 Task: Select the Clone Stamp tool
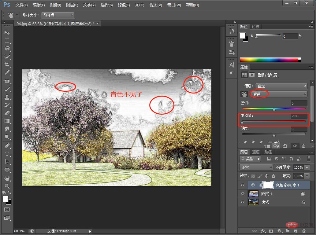[7, 97]
